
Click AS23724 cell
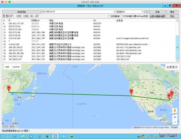(x=97, y=23)
